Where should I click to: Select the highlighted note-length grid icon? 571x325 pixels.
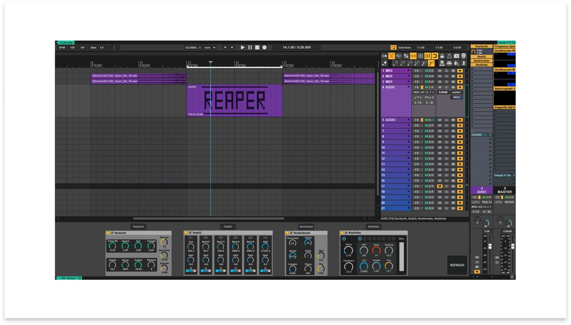[x=431, y=63]
